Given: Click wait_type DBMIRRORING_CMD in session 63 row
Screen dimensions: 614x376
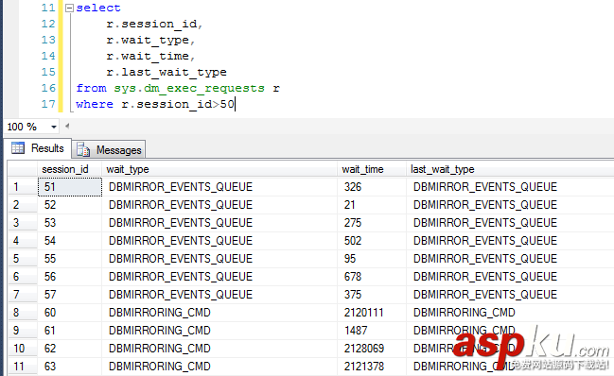Looking at the screenshot, I should 219,367.
